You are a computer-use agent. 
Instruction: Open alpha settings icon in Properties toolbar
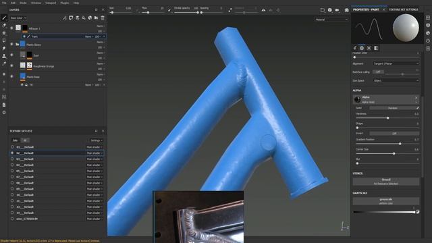point(362,48)
